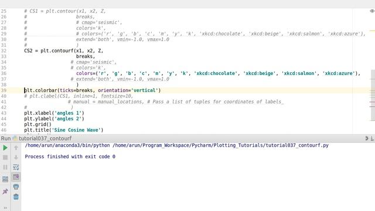Click the Run panel title label
Screen dimensions: 375x211
tap(6, 138)
